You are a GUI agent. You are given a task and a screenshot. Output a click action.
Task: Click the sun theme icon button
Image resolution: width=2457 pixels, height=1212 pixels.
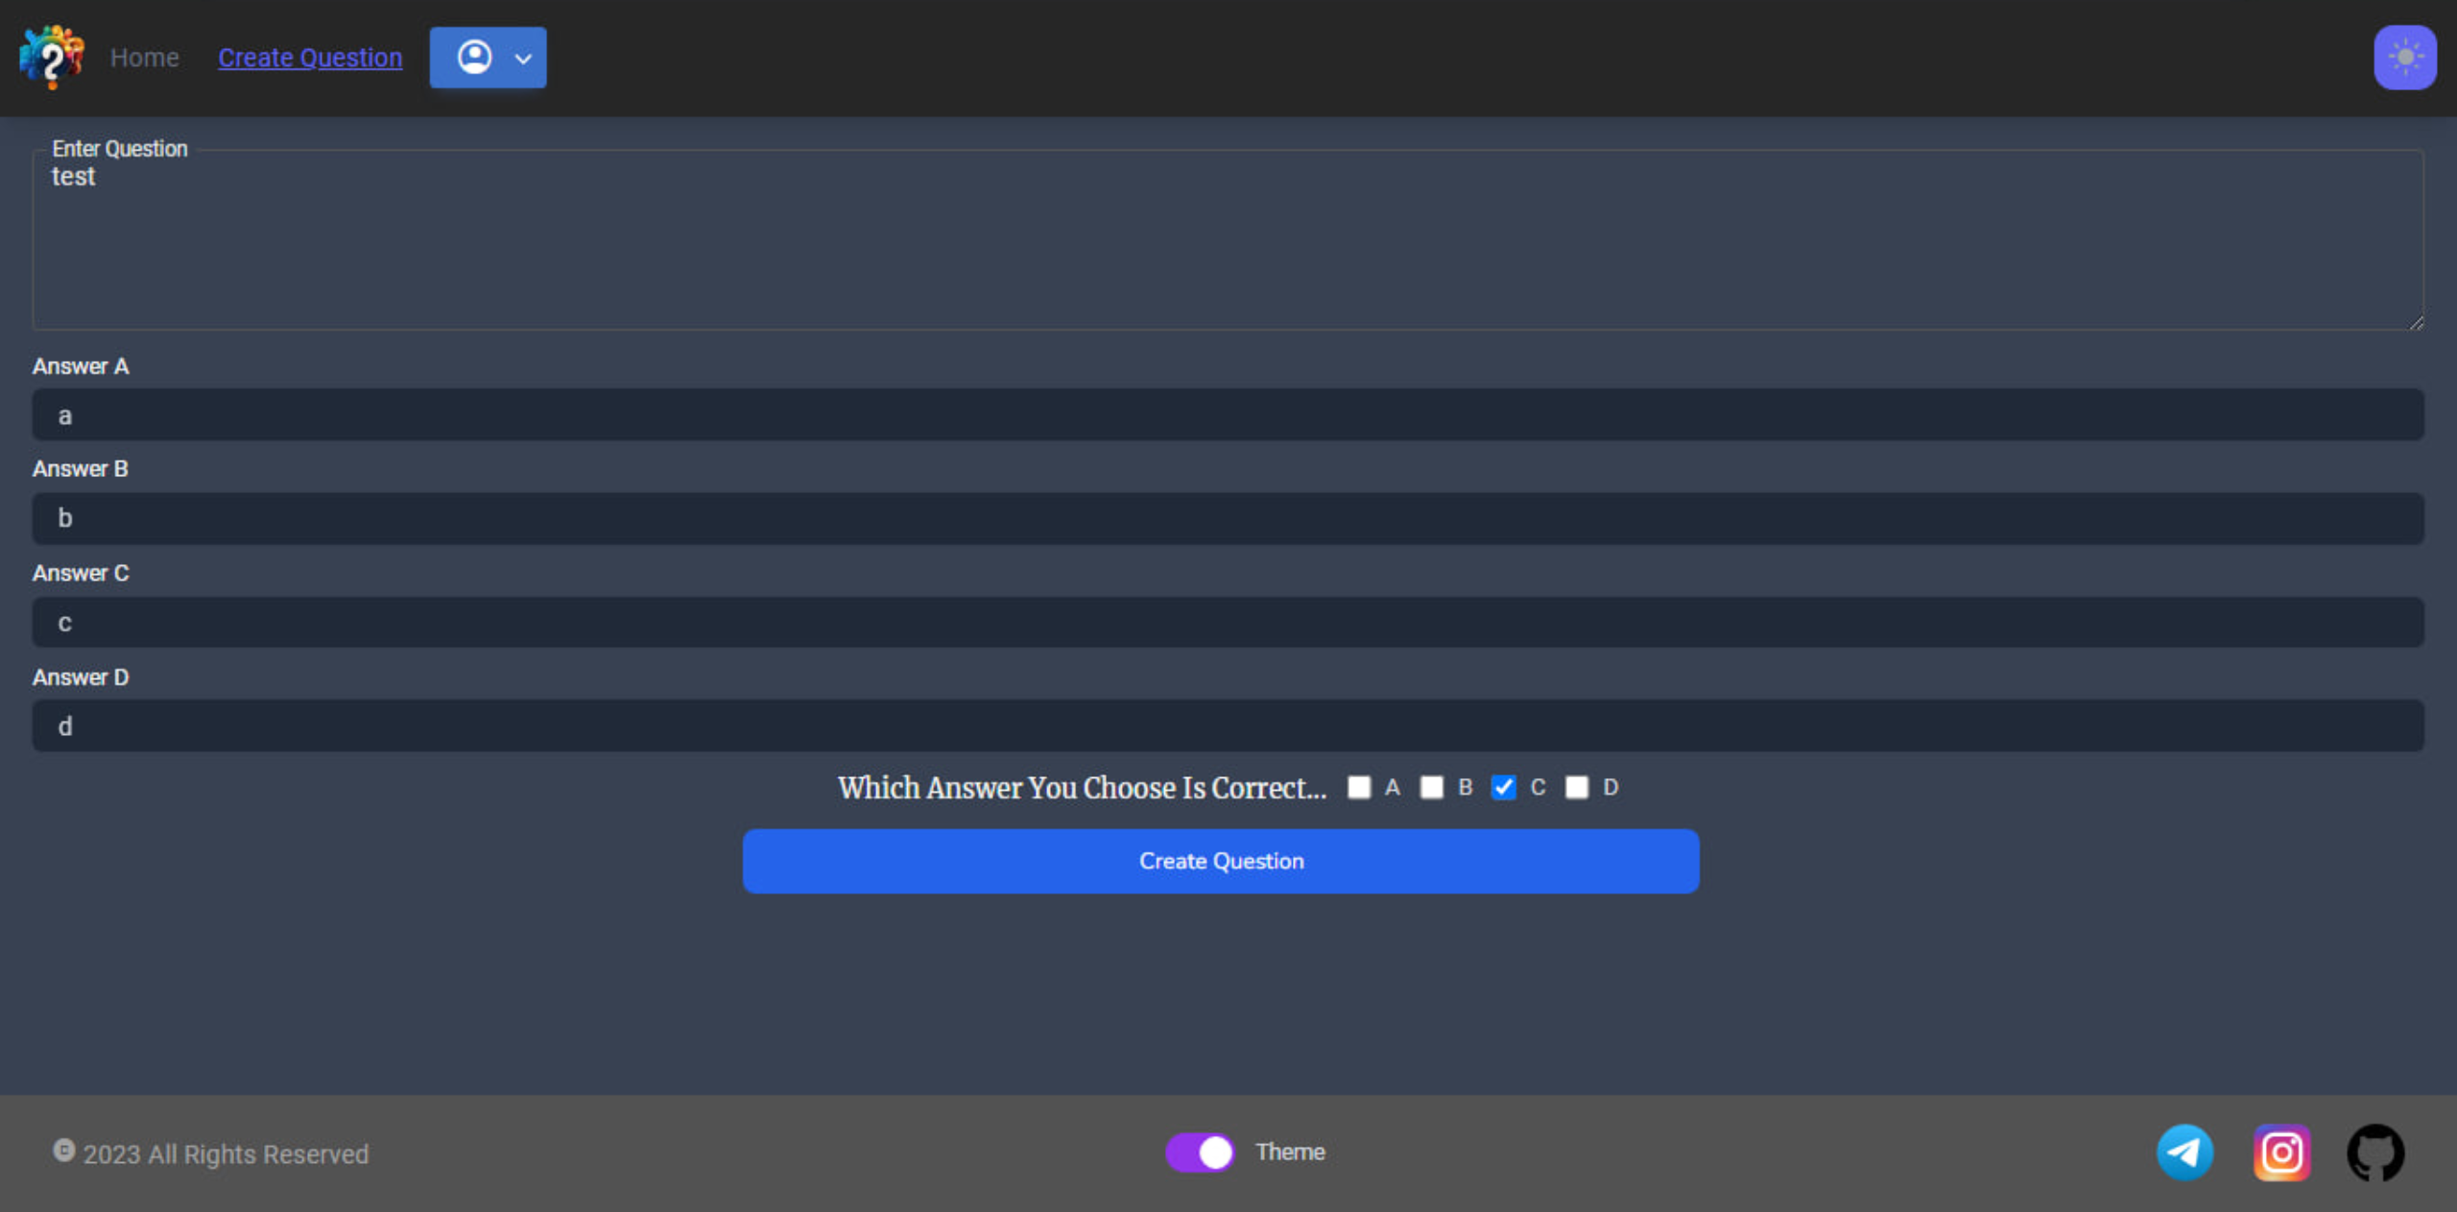coord(2404,58)
